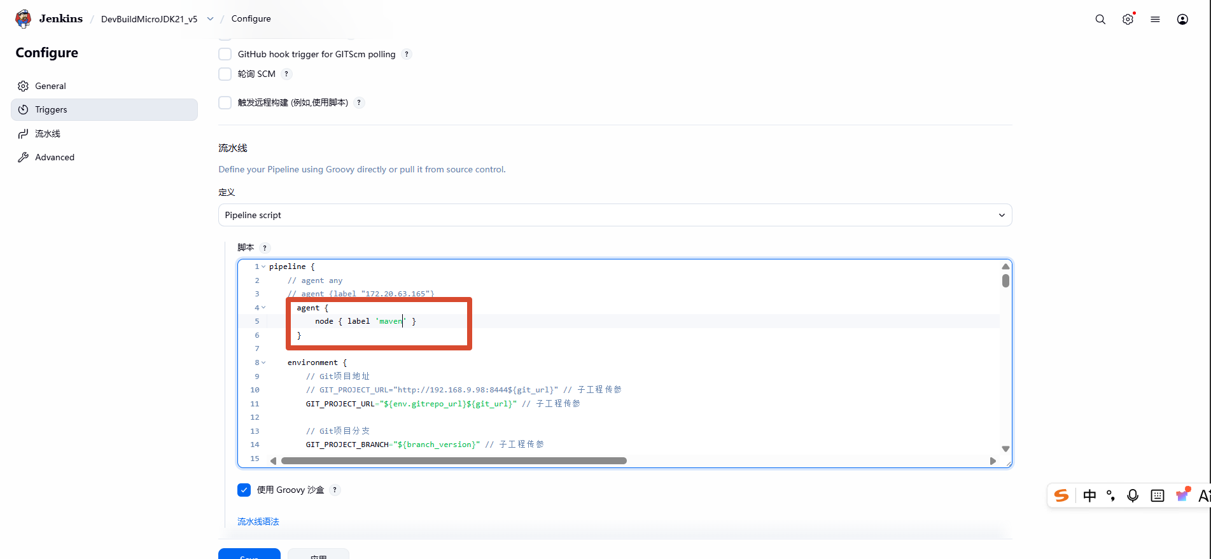Image resolution: width=1211 pixels, height=559 pixels.
Task: Enable the 触发远程构建 checkbox
Action: 225,102
